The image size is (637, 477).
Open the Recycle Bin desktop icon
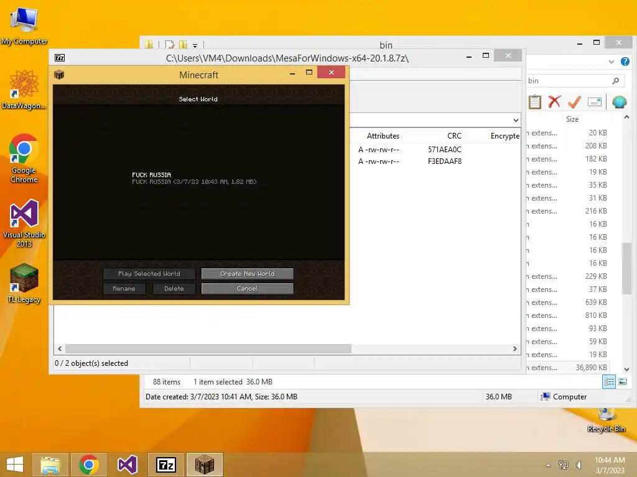606,420
